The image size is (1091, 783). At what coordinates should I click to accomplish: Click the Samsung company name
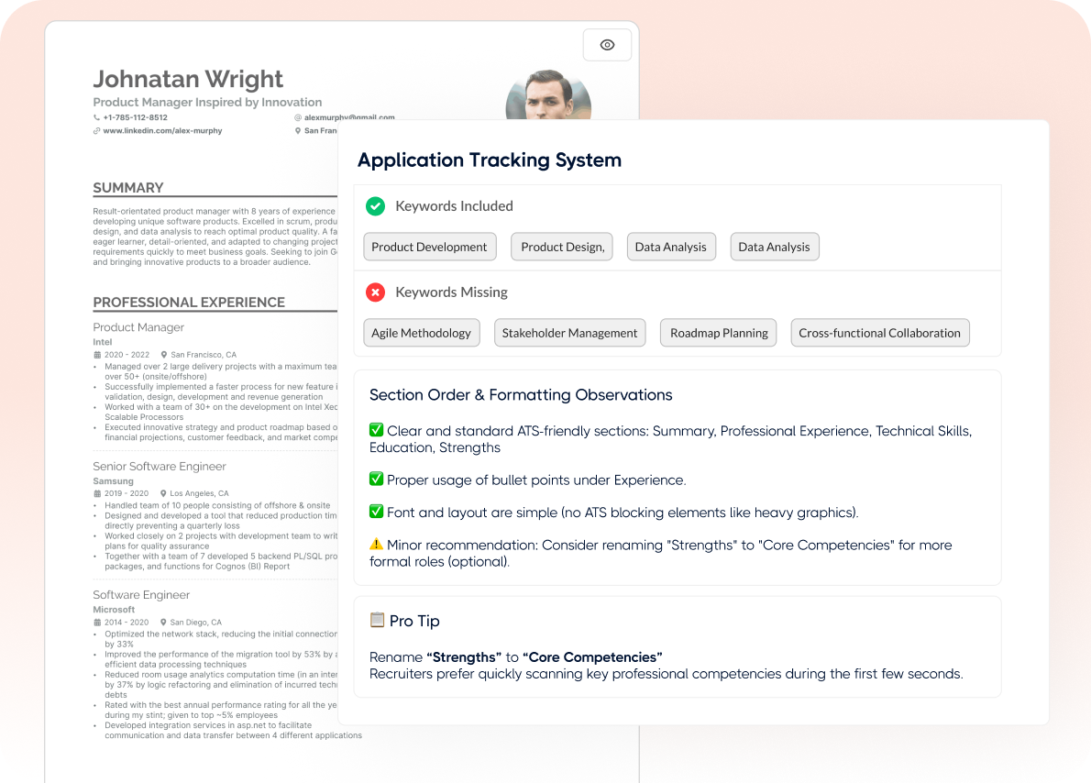pyautogui.click(x=114, y=481)
